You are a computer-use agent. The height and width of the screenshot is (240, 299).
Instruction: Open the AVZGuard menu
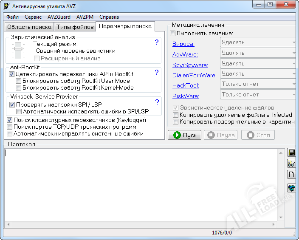click(59, 17)
